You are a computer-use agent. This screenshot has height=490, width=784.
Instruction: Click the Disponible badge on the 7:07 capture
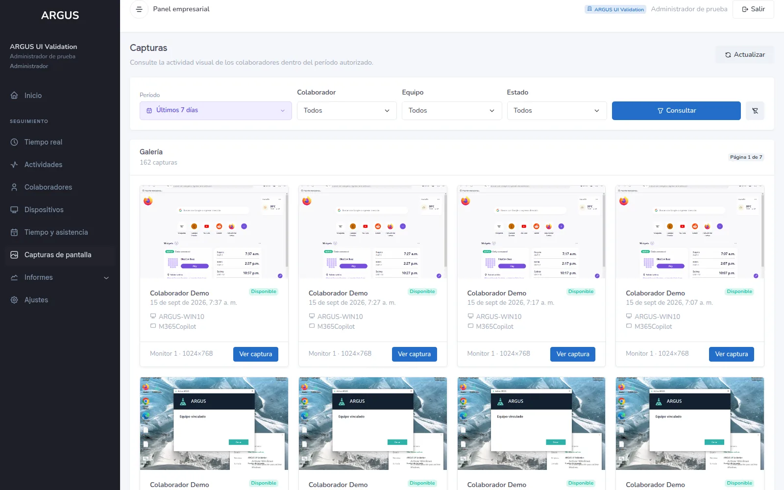[x=739, y=292]
